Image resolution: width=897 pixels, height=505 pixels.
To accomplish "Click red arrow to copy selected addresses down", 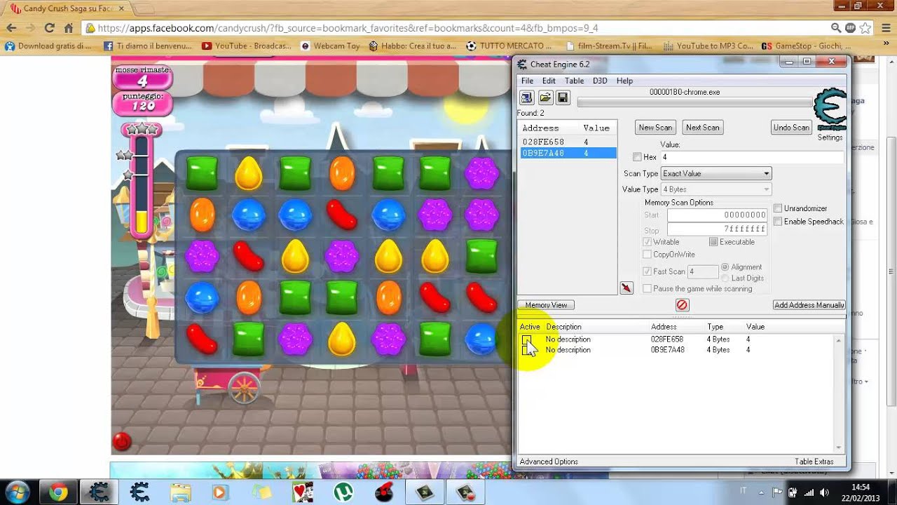I will 626,288.
